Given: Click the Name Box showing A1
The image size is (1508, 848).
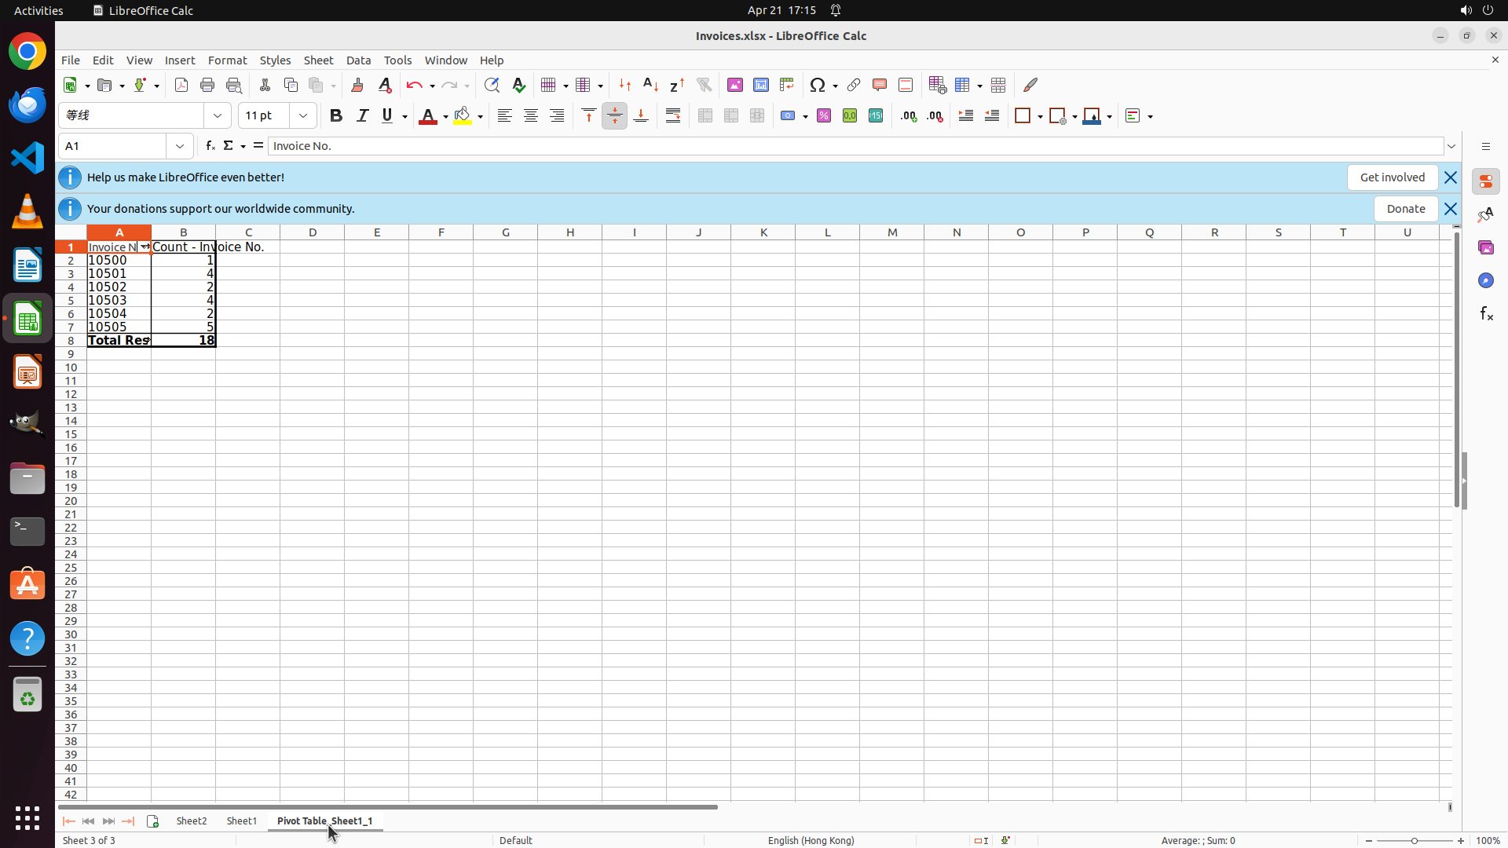Looking at the screenshot, I should coord(112,146).
